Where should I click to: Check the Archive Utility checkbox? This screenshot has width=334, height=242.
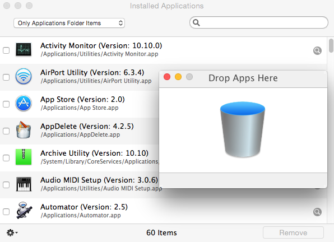(x=6, y=158)
